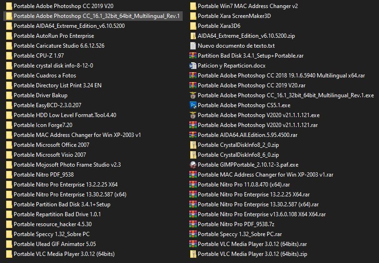Click the emblem icon of Portable Adobe Photoshop CC_16.1 exe
The width and height of the screenshot is (379, 263).
(x=193, y=95)
